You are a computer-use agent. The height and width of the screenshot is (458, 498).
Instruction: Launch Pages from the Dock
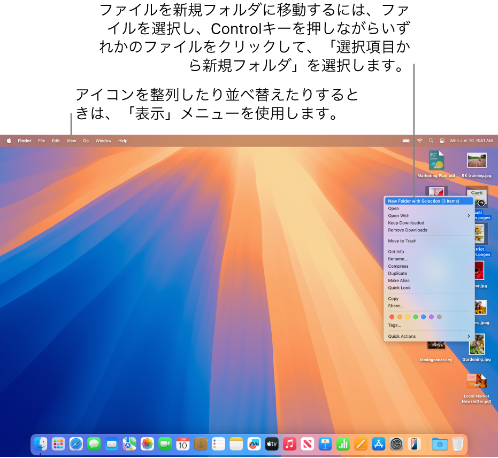pos(361,444)
